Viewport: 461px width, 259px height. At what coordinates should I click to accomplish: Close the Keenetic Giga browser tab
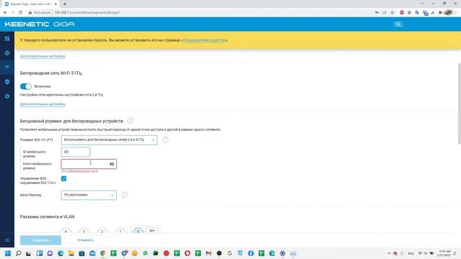point(56,4)
